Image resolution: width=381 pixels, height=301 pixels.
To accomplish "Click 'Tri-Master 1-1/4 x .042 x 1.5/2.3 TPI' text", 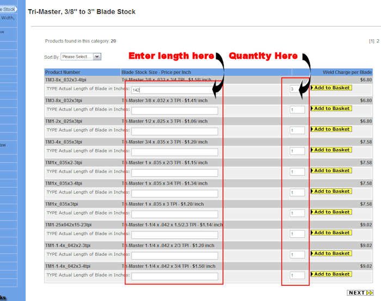I will coord(159,225).
